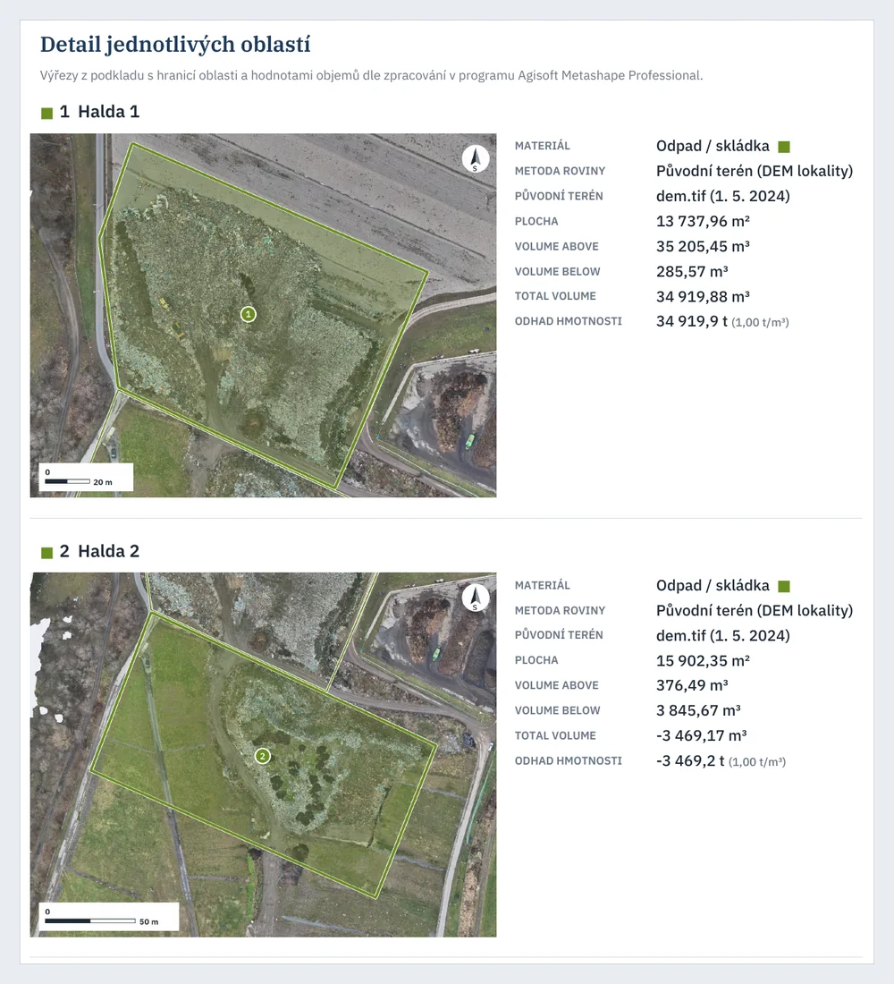Click 'Odpad / skládka' text in Halda 2 details
The image size is (894, 984).
click(x=713, y=585)
